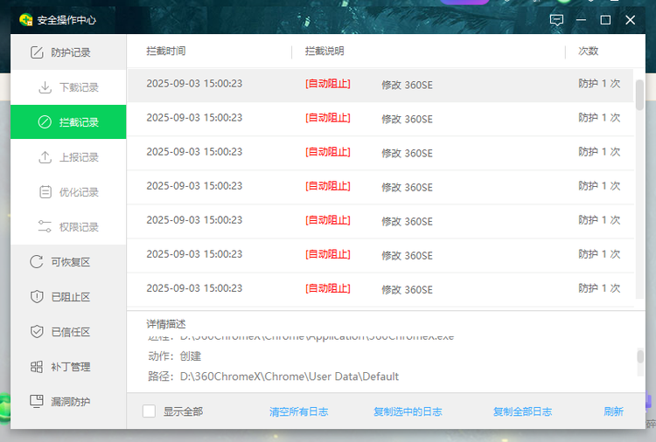Click the 已信任区 shield check icon
656x442 pixels.
(x=37, y=332)
